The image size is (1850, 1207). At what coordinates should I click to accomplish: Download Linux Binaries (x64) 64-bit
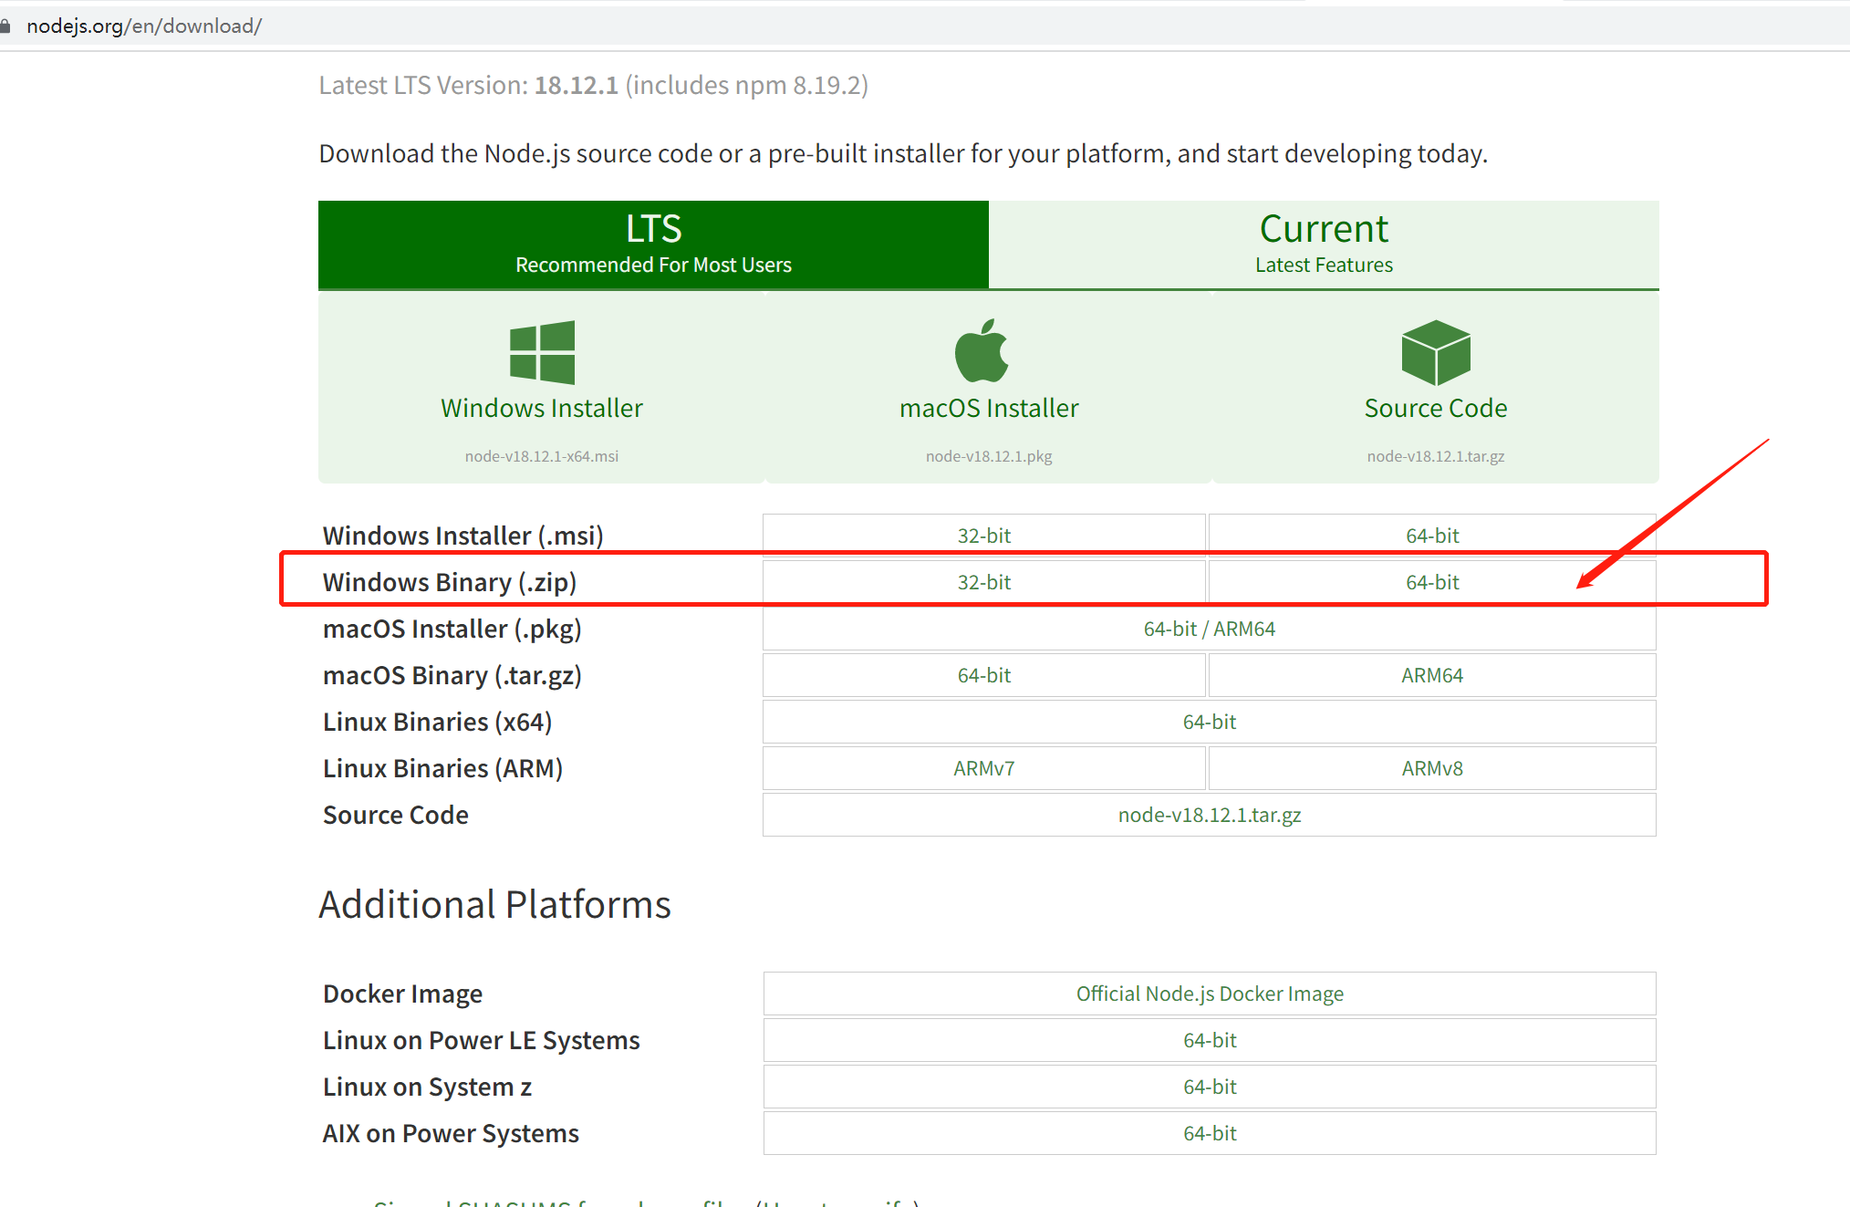click(1210, 722)
